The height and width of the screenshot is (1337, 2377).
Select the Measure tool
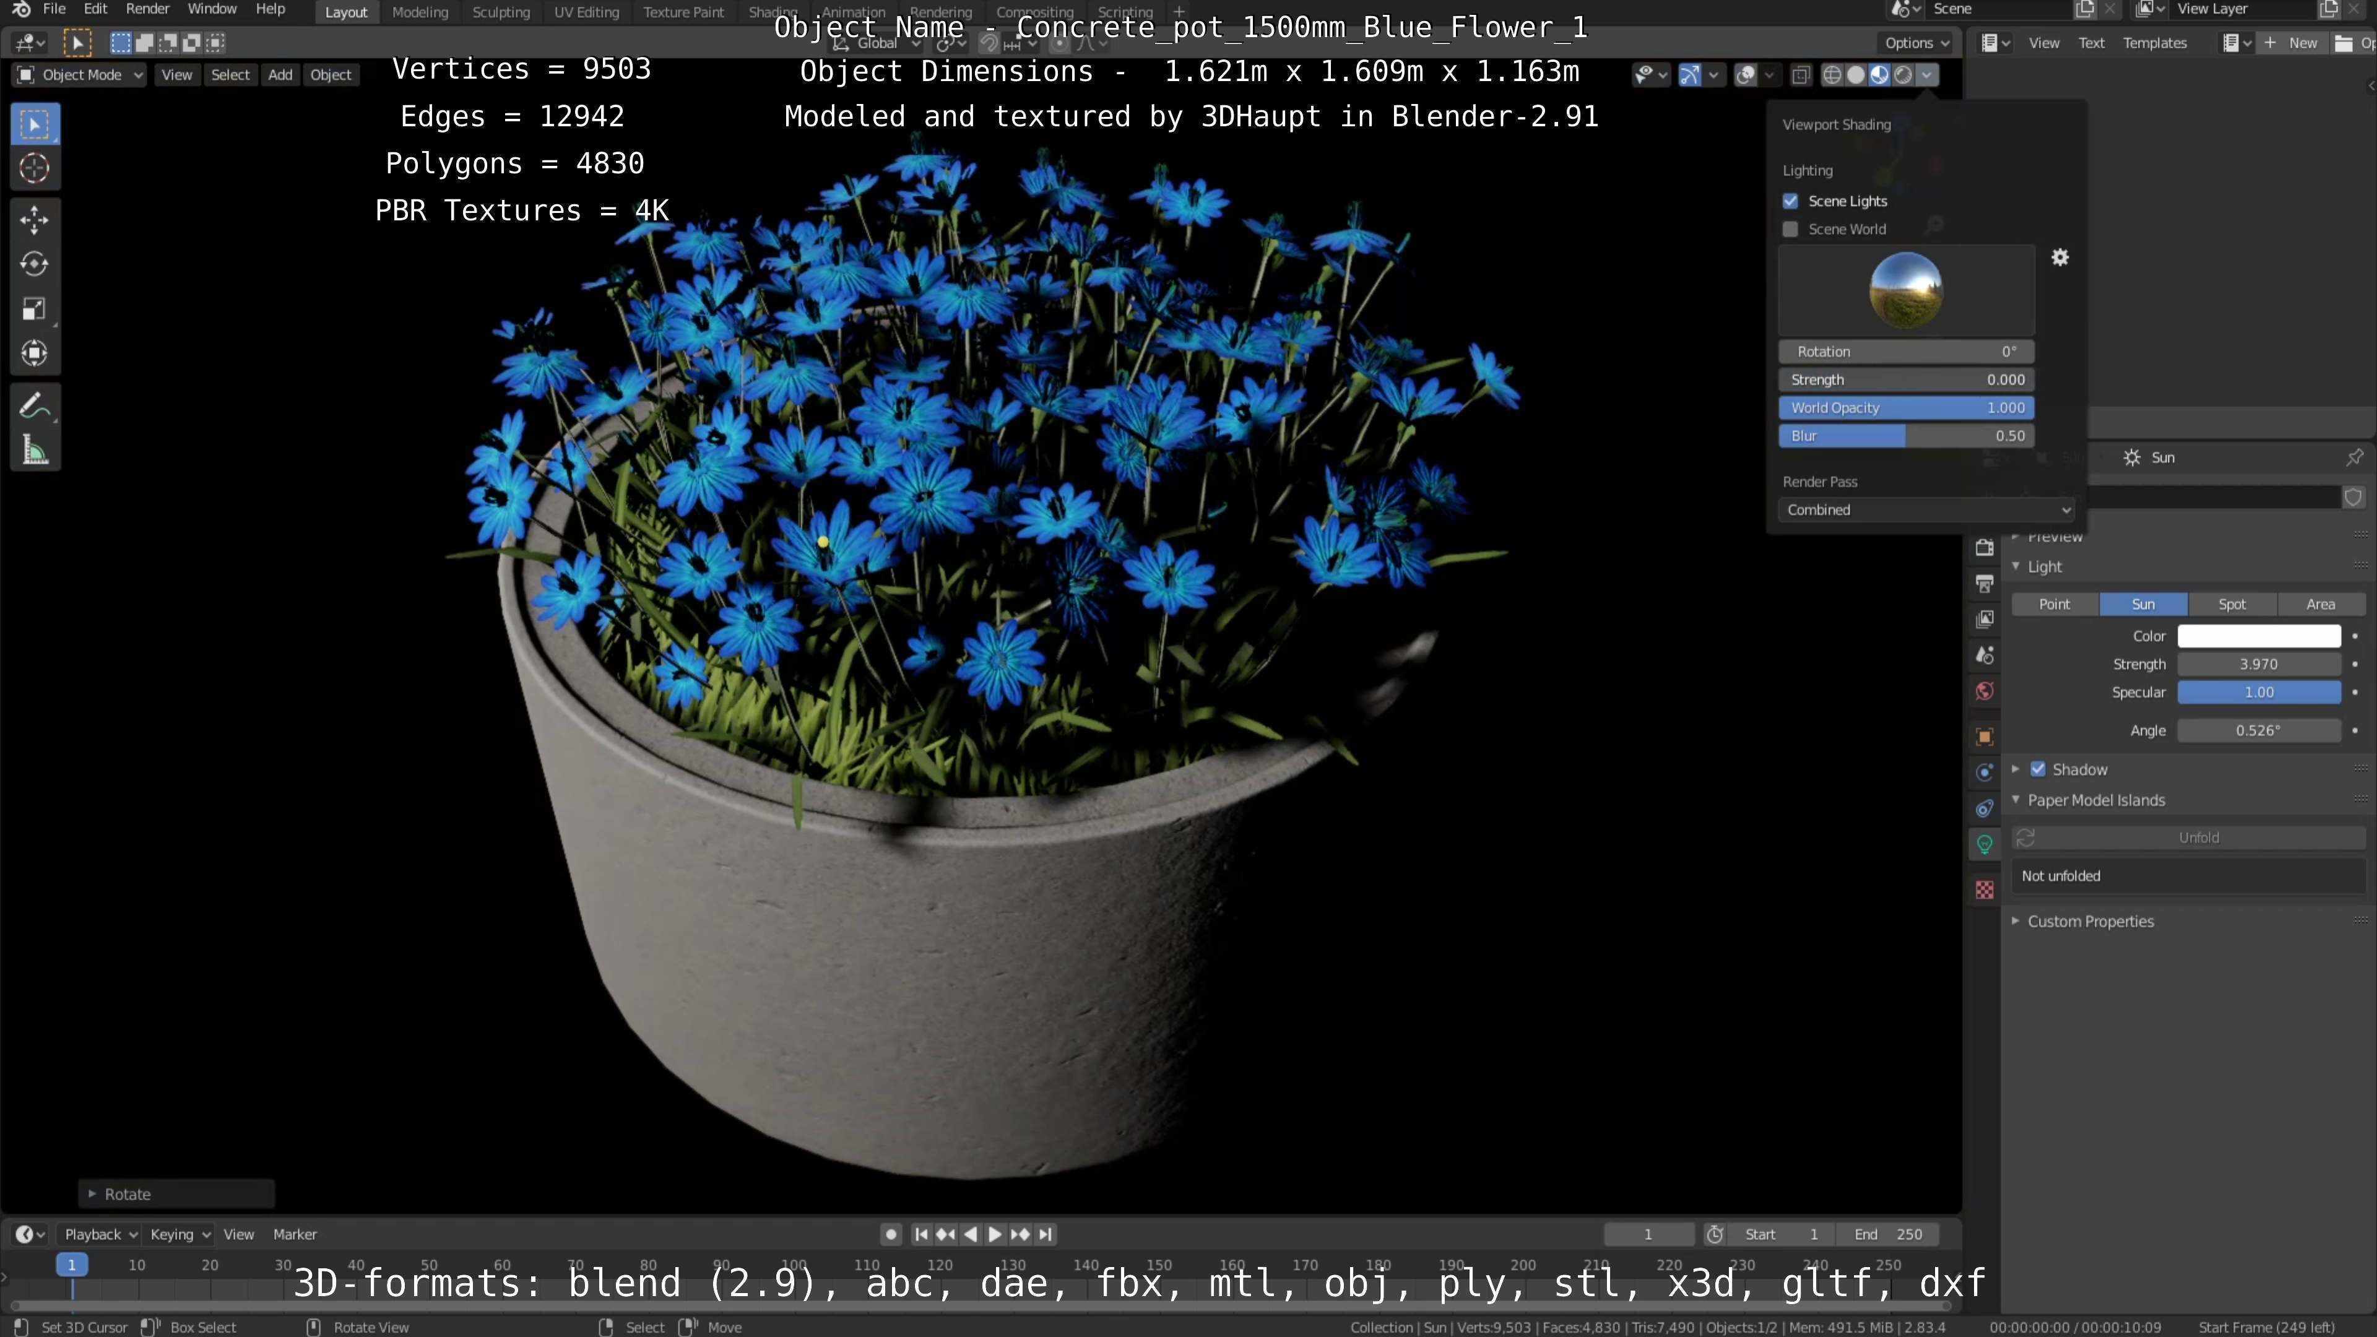click(35, 450)
